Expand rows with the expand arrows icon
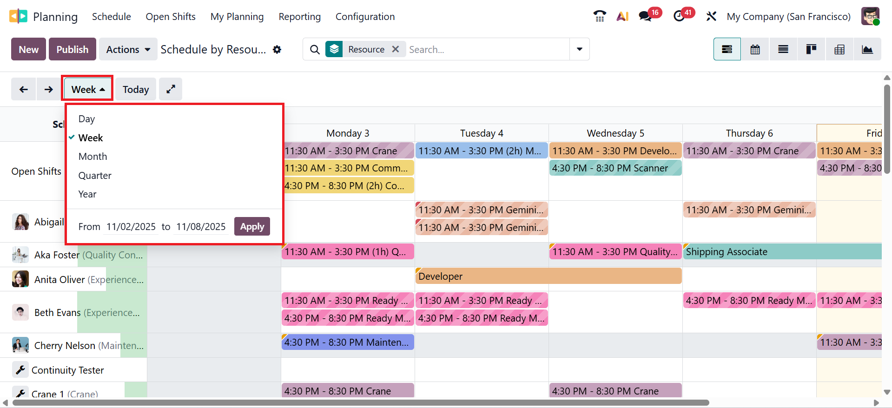Viewport: 892px width, 408px height. [x=171, y=89]
